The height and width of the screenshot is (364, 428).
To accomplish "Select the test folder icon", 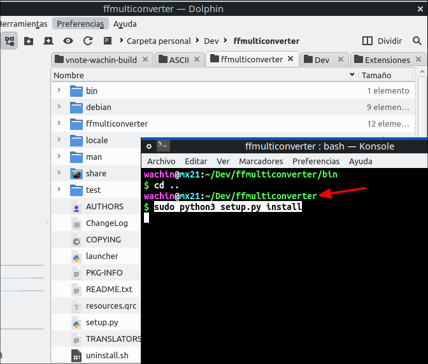I will [x=76, y=190].
